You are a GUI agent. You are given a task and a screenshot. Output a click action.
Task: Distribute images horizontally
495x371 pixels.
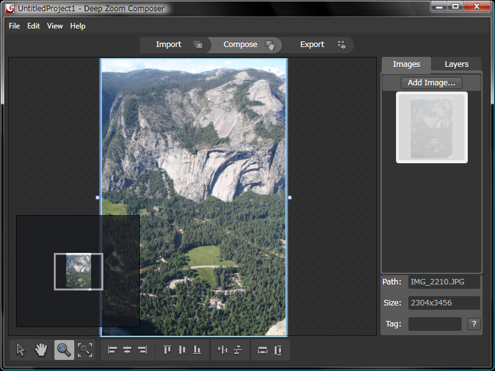tap(223, 350)
